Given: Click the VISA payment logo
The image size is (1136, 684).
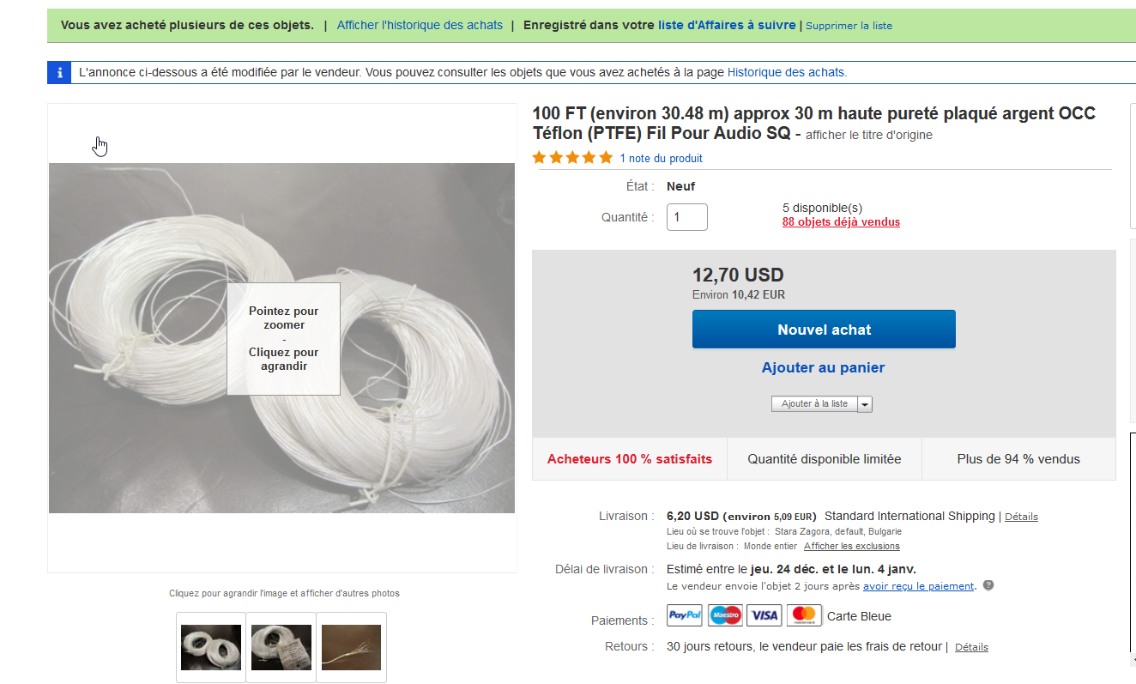Looking at the screenshot, I should [x=764, y=616].
